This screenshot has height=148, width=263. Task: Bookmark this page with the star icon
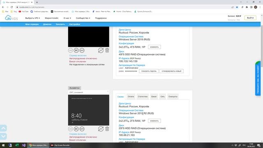coord(237,7)
